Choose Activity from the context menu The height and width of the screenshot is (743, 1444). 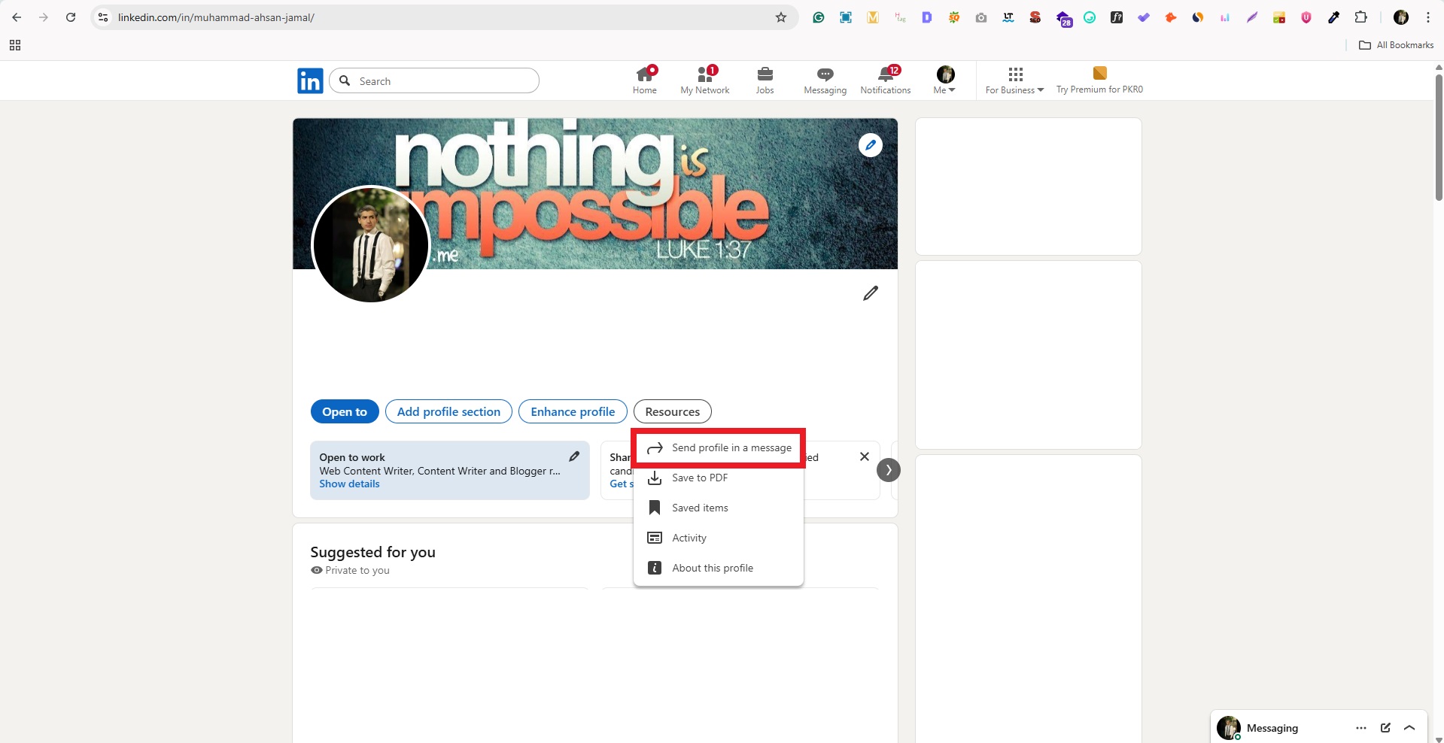(689, 538)
